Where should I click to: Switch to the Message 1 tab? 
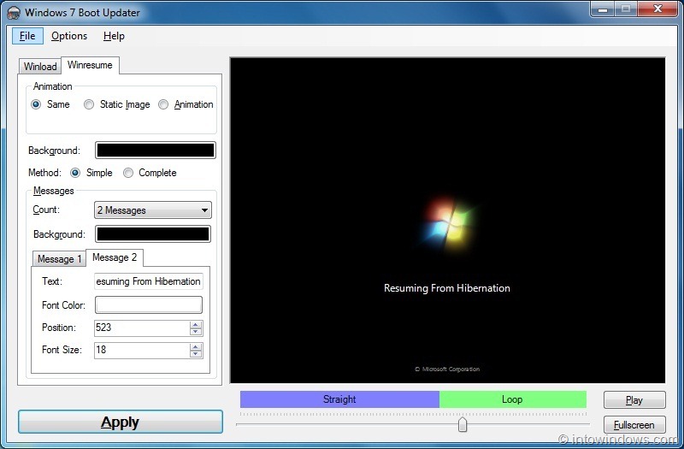tap(59, 259)
